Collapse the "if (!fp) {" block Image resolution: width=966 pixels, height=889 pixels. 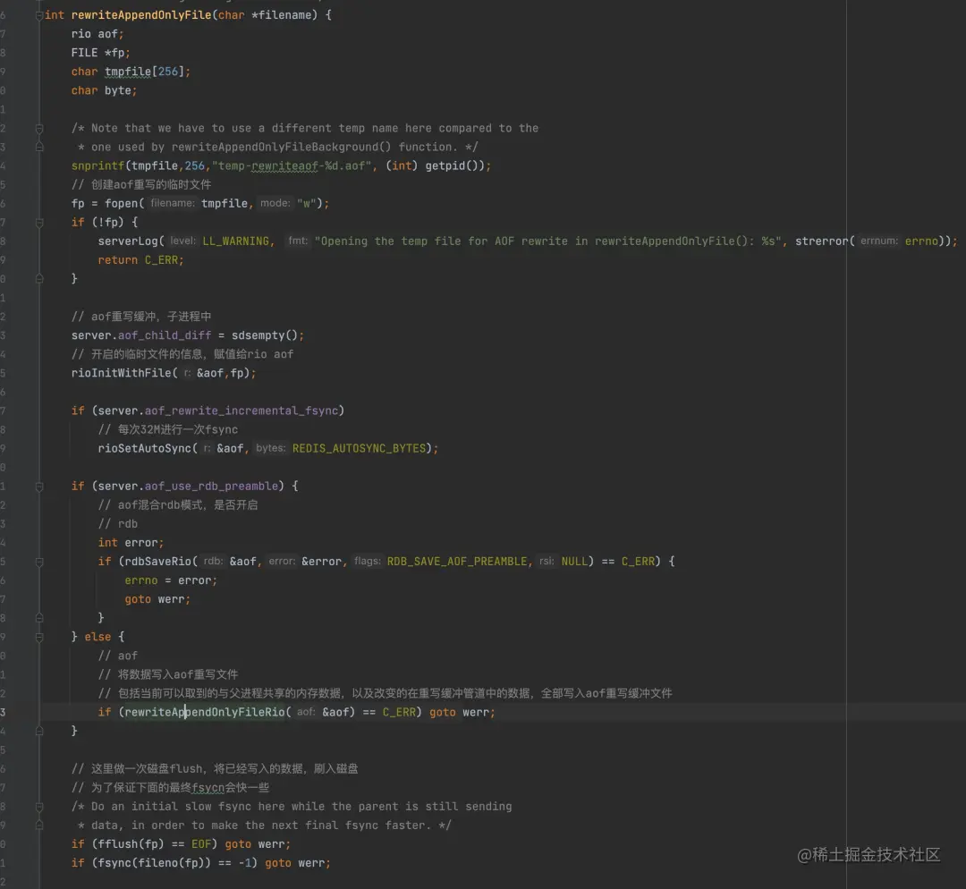[x=39, y=223]
